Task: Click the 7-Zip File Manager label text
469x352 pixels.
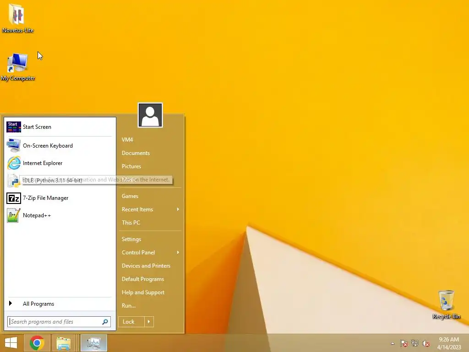Action: click(46, 198)
